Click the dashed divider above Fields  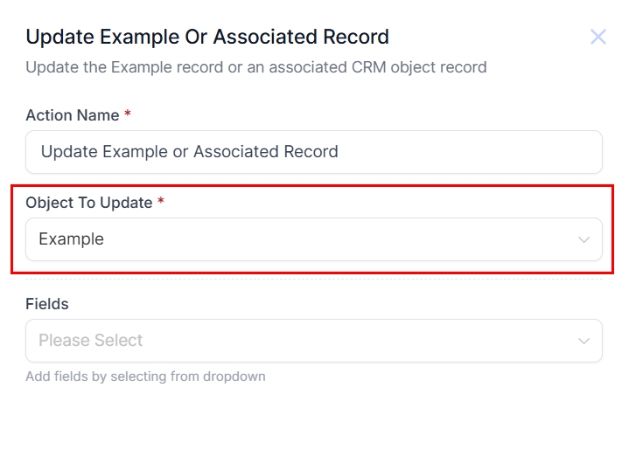(x=313, y=280)
